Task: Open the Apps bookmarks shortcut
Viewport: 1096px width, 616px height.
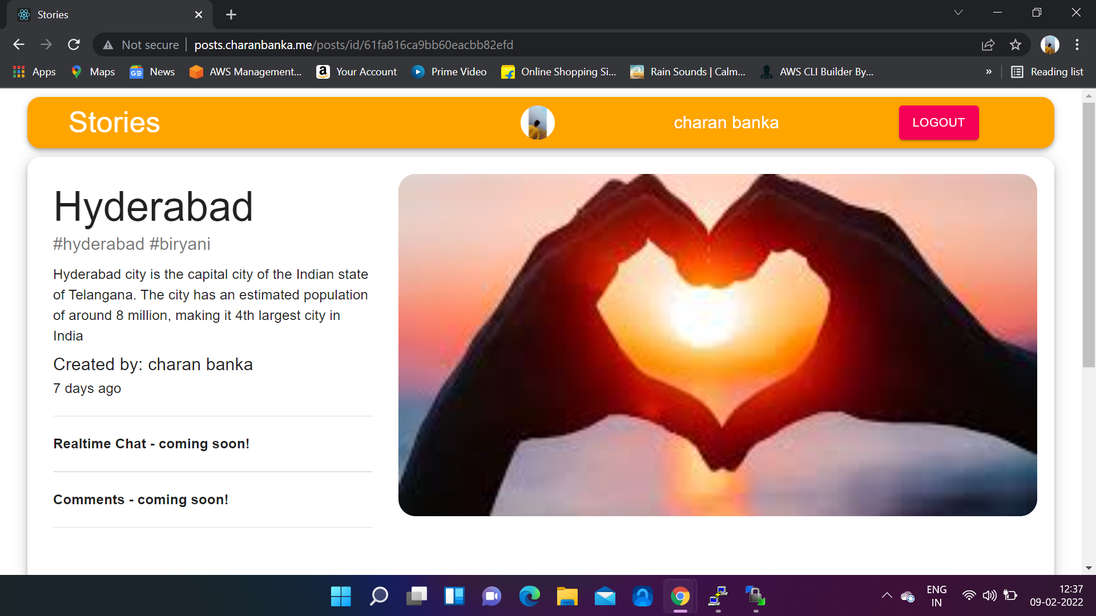Action: 34,72
